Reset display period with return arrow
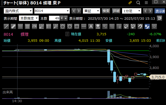This screenshot has height=105, width=166. [159, 18]
